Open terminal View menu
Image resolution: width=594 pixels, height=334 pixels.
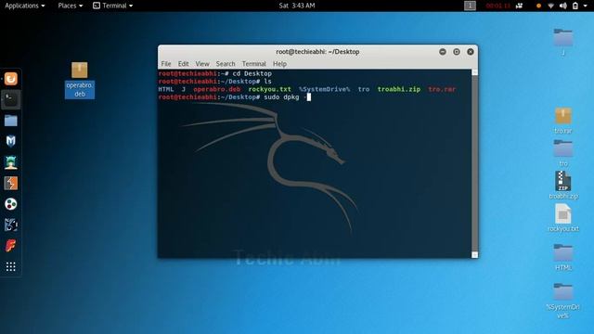(202, 64)
